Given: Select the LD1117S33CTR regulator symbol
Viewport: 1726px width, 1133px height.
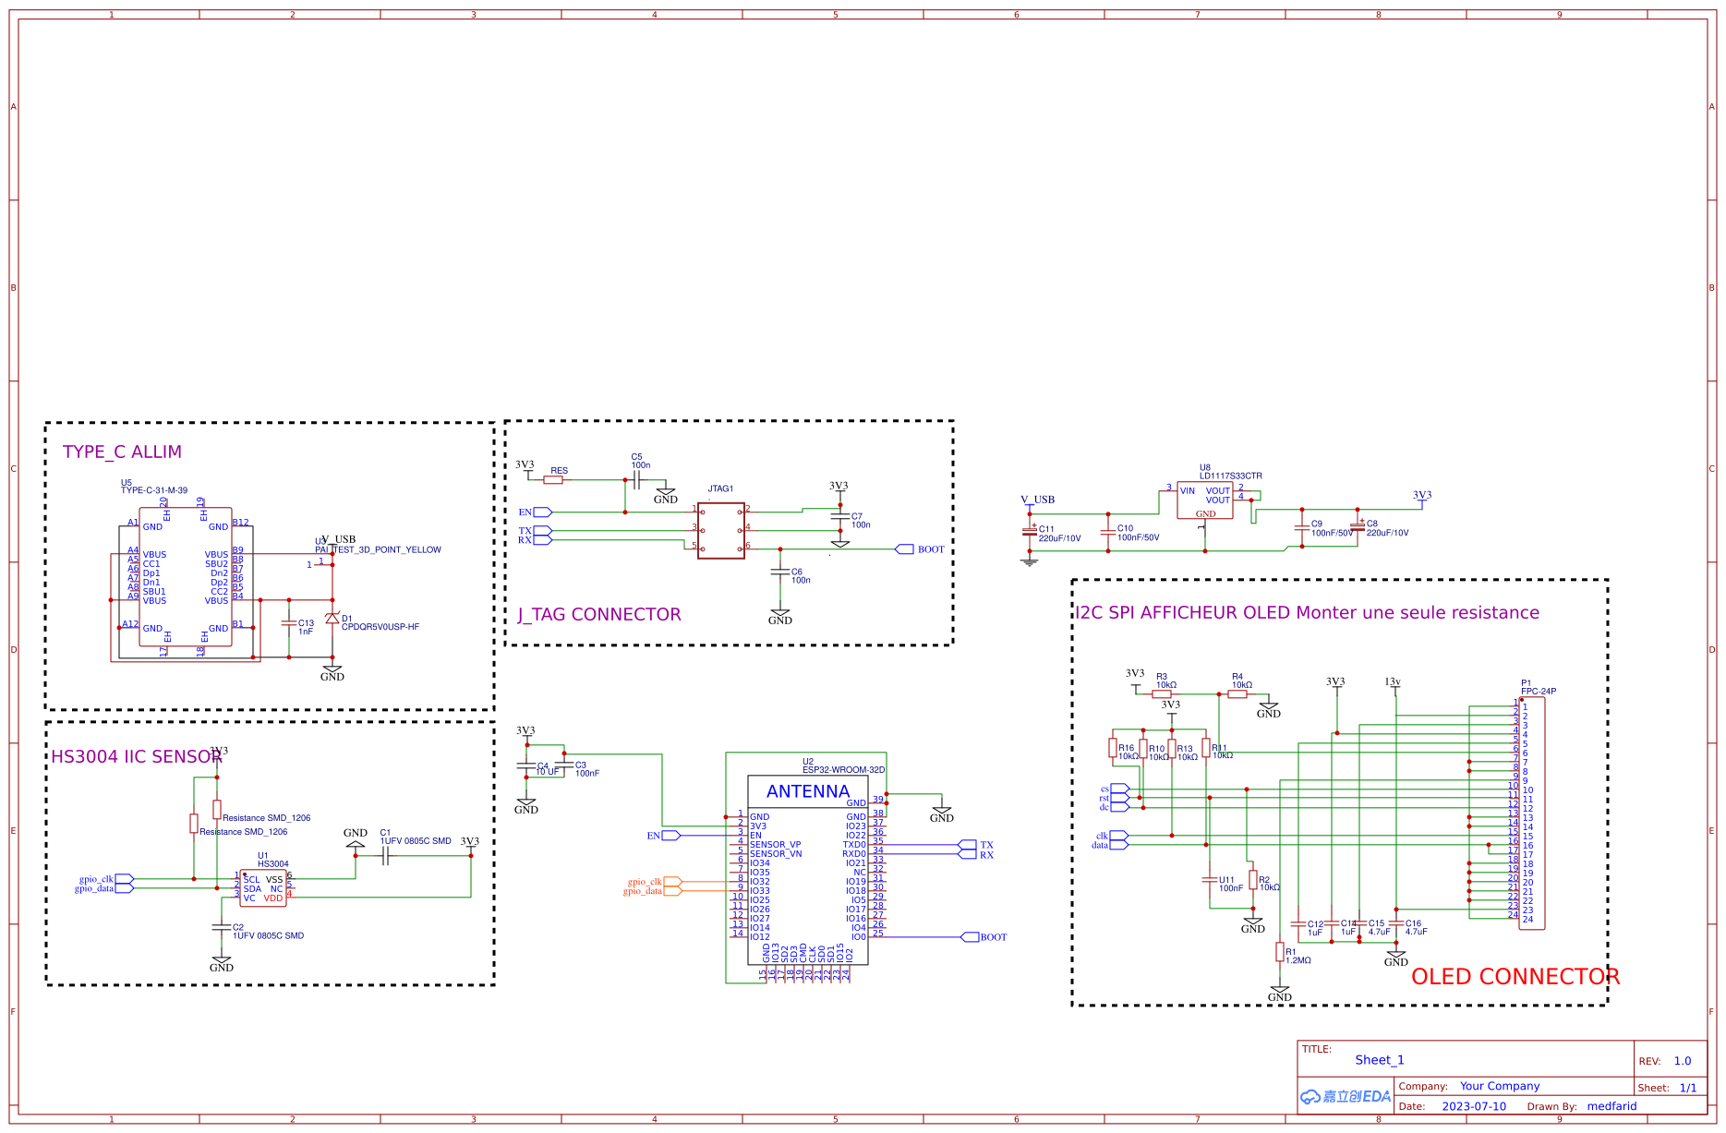Looking at the screenshot, I should (x=1205, y=501).
